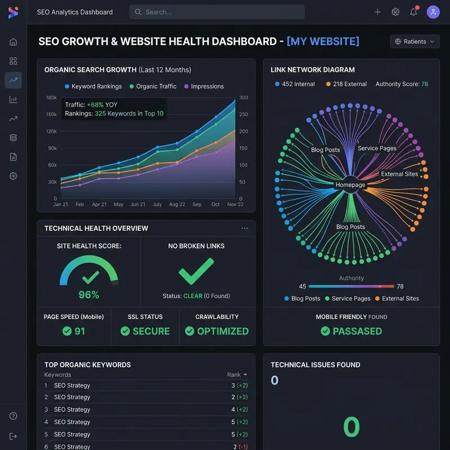Viewport: 450px width, 450px height.
Task: Open the home icon in sidebar
Action: click(13, 42)
